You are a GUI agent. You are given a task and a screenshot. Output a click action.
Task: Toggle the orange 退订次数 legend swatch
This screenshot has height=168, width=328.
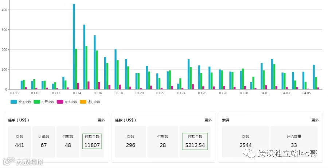tap(83, 102)
